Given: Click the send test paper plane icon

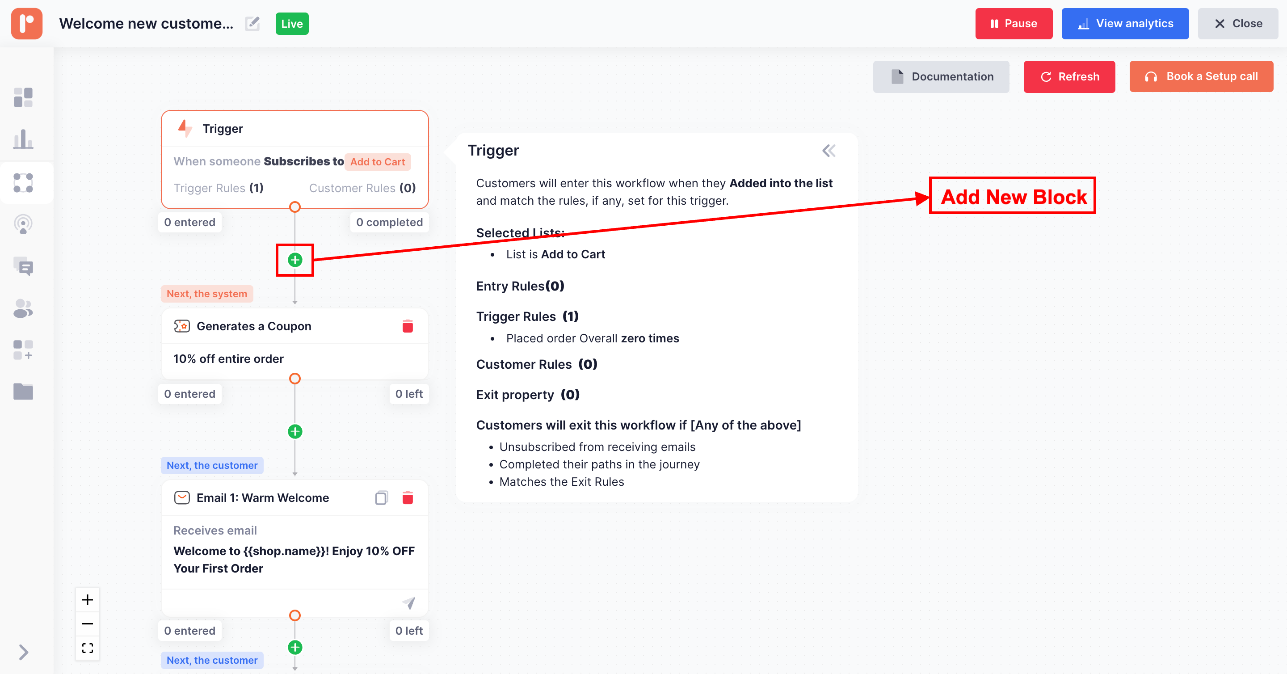Looking at the screenshot, I should coord(409,603).
